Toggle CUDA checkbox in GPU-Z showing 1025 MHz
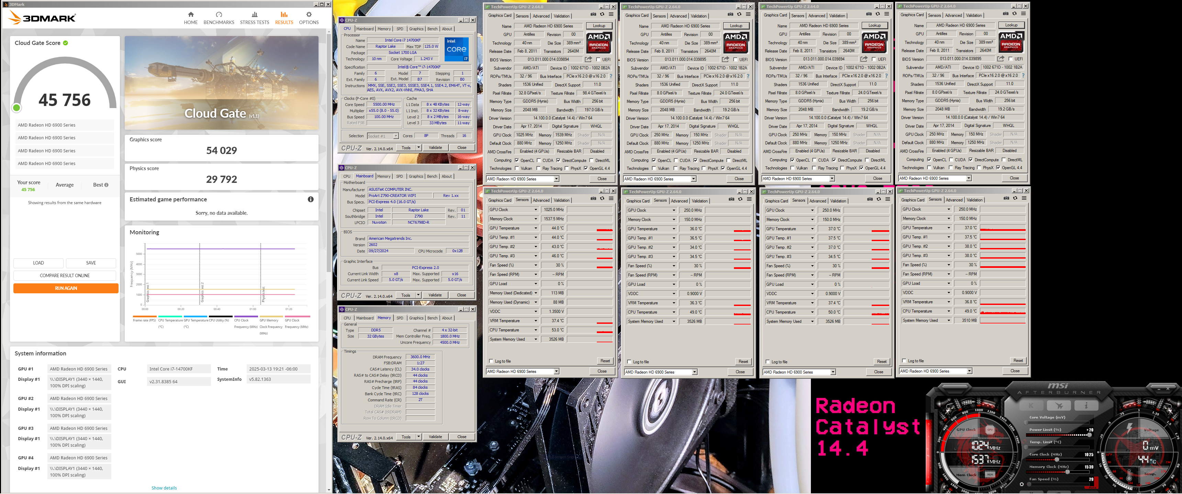The width and height of the screenshot is (1182, 494). (x=539, y=161)
